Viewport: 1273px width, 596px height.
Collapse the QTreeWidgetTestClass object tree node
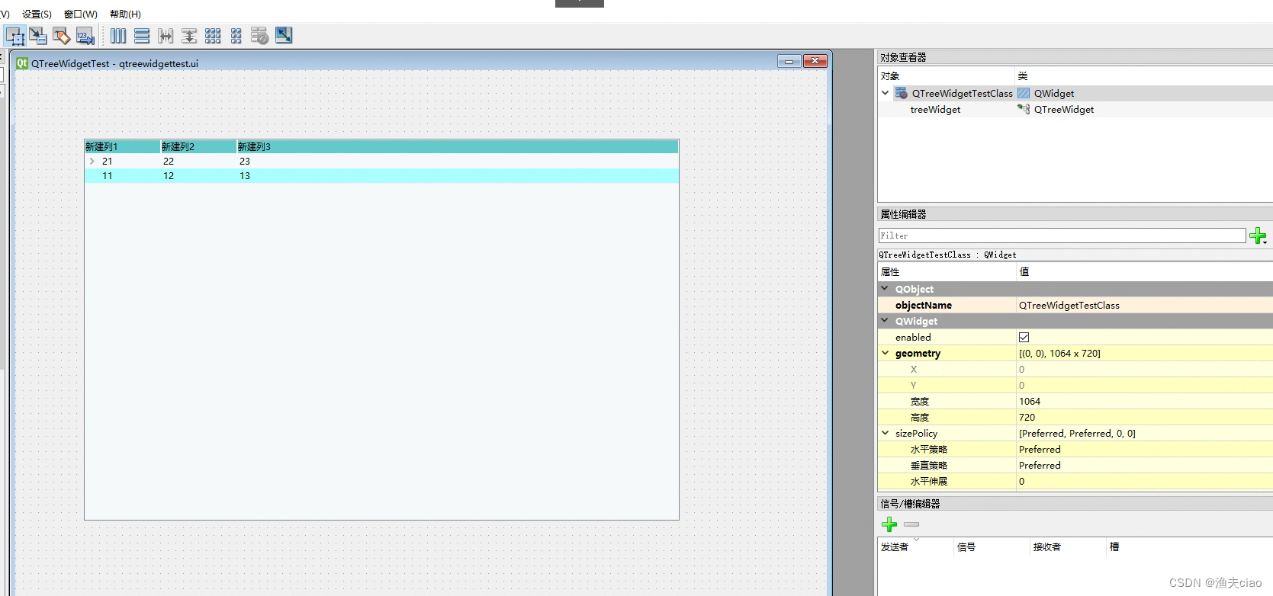pyautogui.click(x=885, y=93)
